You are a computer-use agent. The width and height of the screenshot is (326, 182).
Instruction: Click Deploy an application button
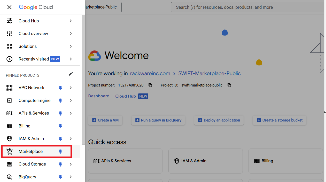click(x=219, y=120)
